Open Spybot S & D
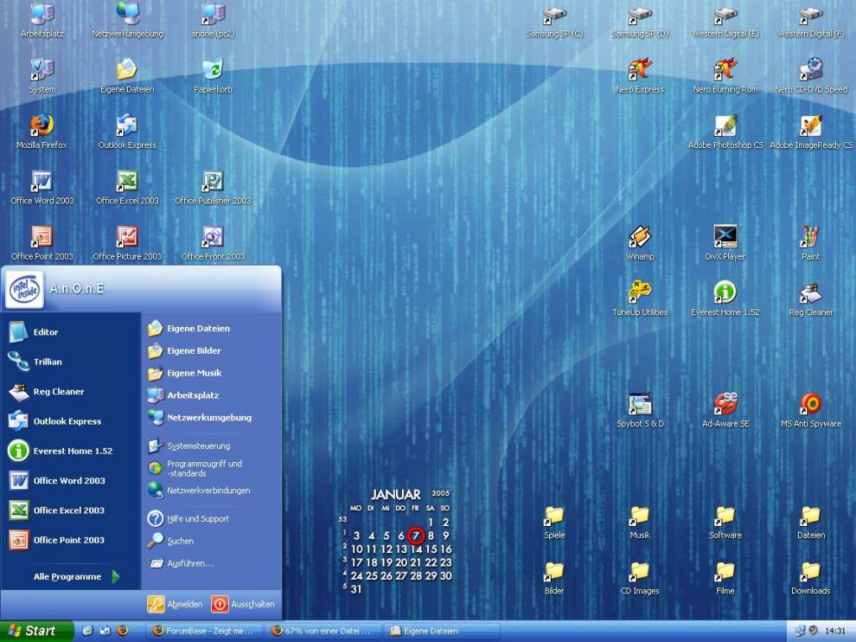Screen dimensions: 856x642 point(640,409)
